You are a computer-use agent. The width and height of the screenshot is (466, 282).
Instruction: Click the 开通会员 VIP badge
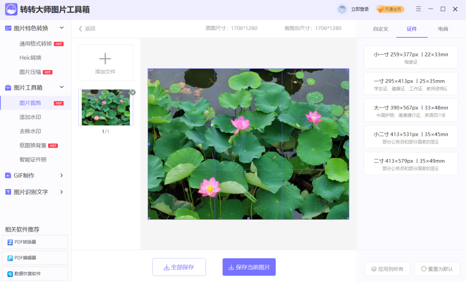(390, 9)
